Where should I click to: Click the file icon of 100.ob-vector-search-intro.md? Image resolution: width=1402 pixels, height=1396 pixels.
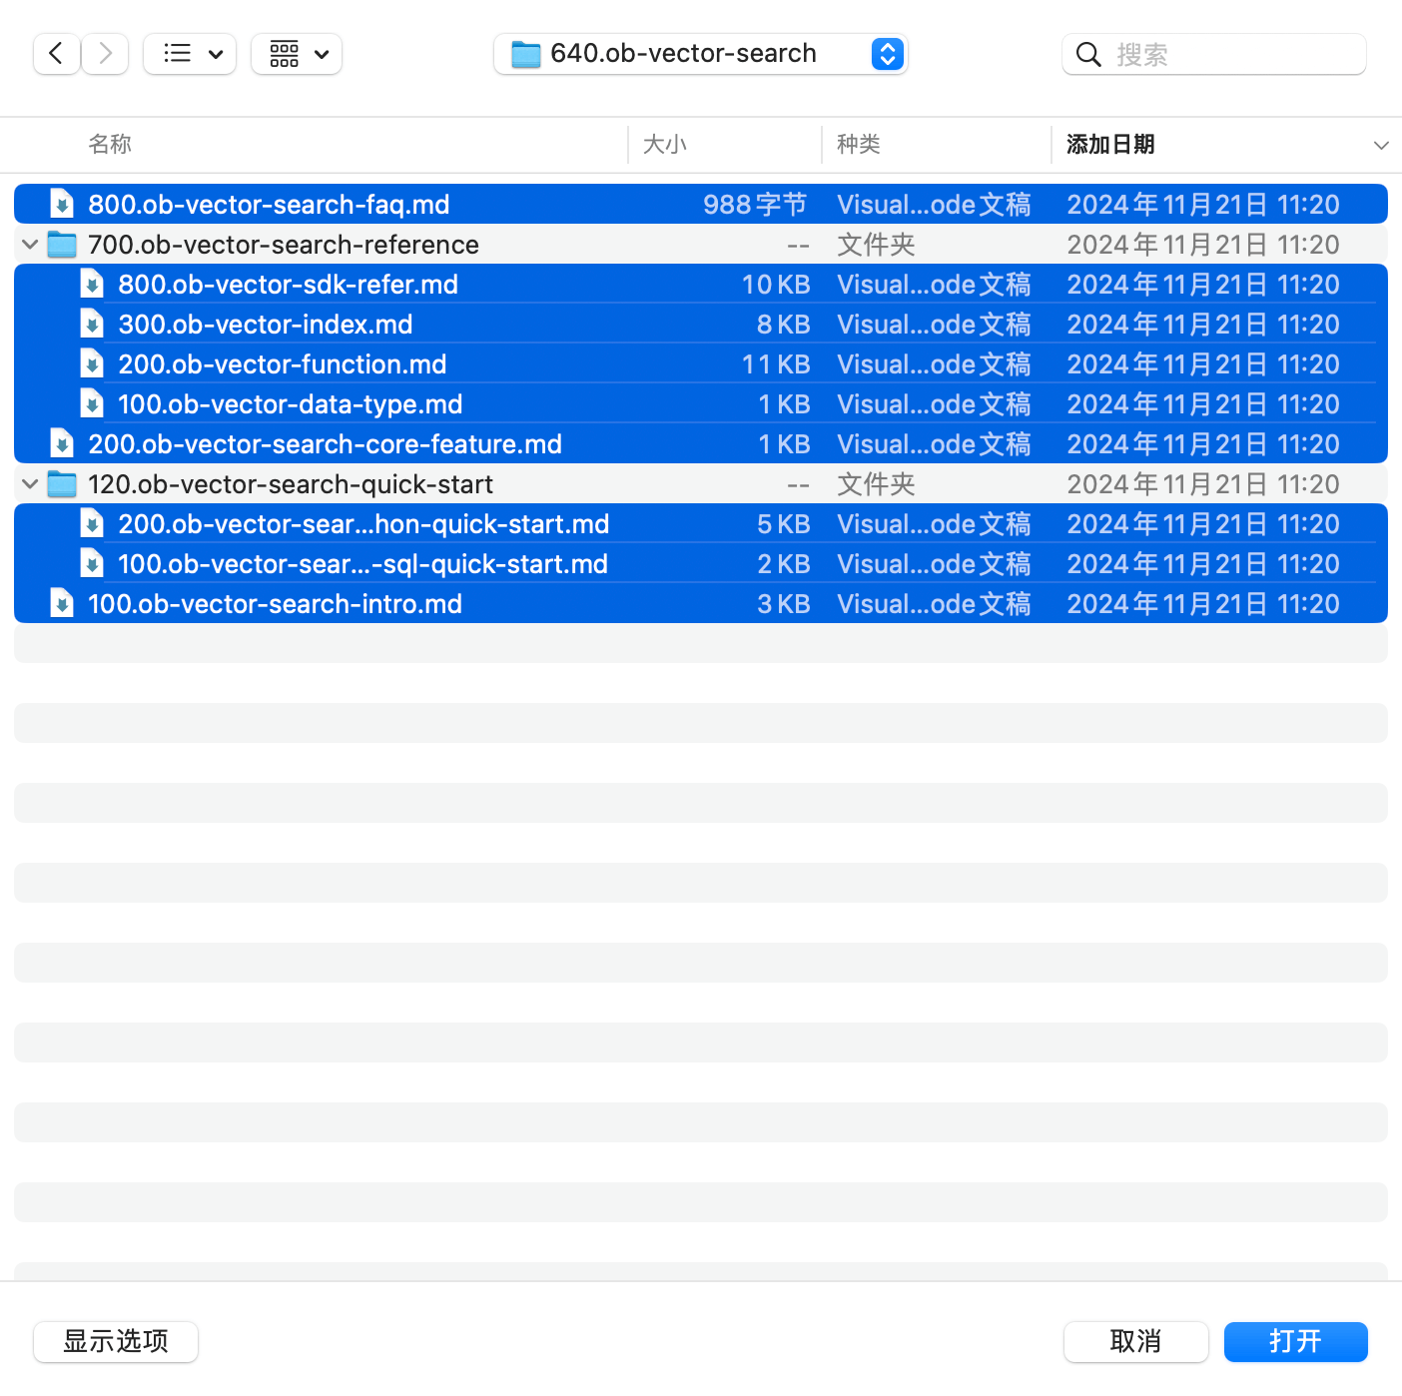tap(62, 604)
